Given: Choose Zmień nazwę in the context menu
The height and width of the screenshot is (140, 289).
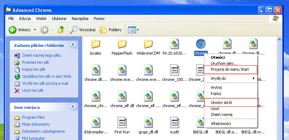Looking at the screenshot, I should click(x=231, y=114).
